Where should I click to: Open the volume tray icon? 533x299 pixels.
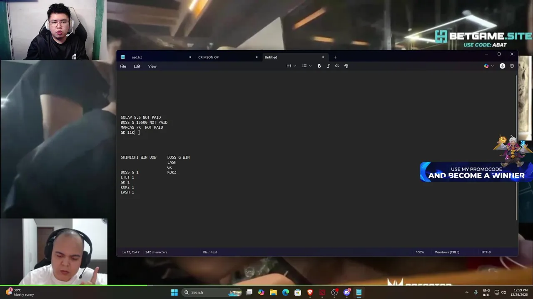coord(503,292)
